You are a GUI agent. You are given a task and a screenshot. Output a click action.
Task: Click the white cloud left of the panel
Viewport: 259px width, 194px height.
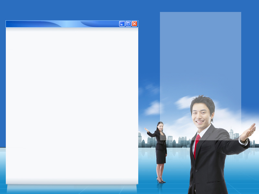point(152,109)
